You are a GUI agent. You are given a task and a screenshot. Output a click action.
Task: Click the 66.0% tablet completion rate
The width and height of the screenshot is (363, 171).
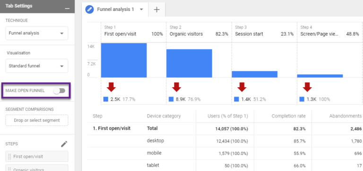[300, 166]
